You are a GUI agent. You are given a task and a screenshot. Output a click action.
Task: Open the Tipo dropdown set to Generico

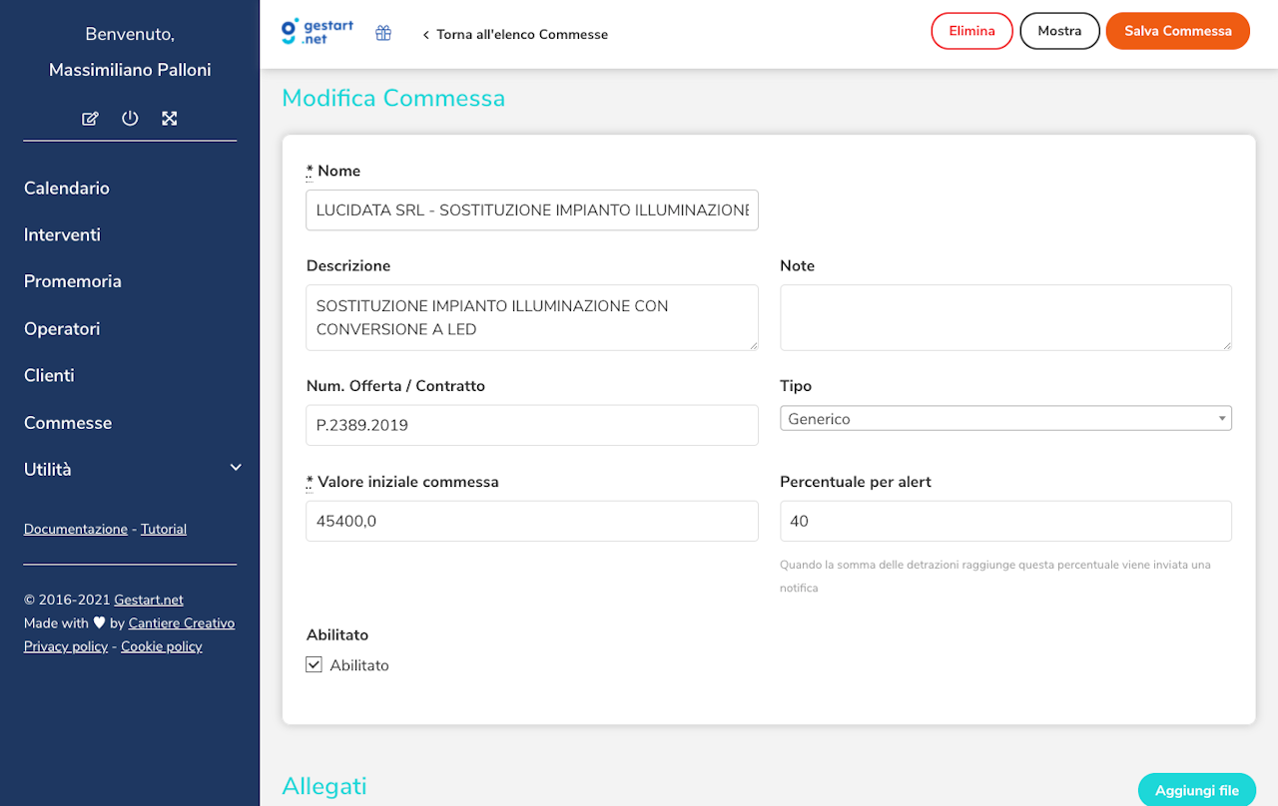pos(1004,419)
